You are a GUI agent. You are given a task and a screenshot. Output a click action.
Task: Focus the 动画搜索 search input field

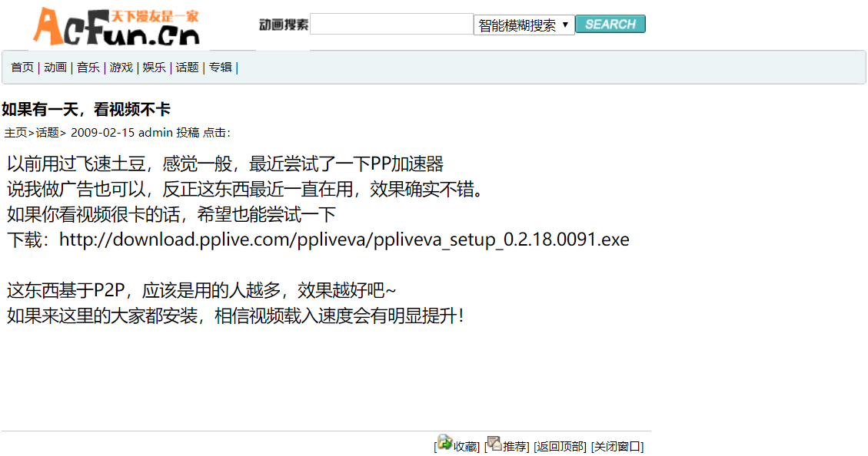pyautogui.click(x=391, y=24)
